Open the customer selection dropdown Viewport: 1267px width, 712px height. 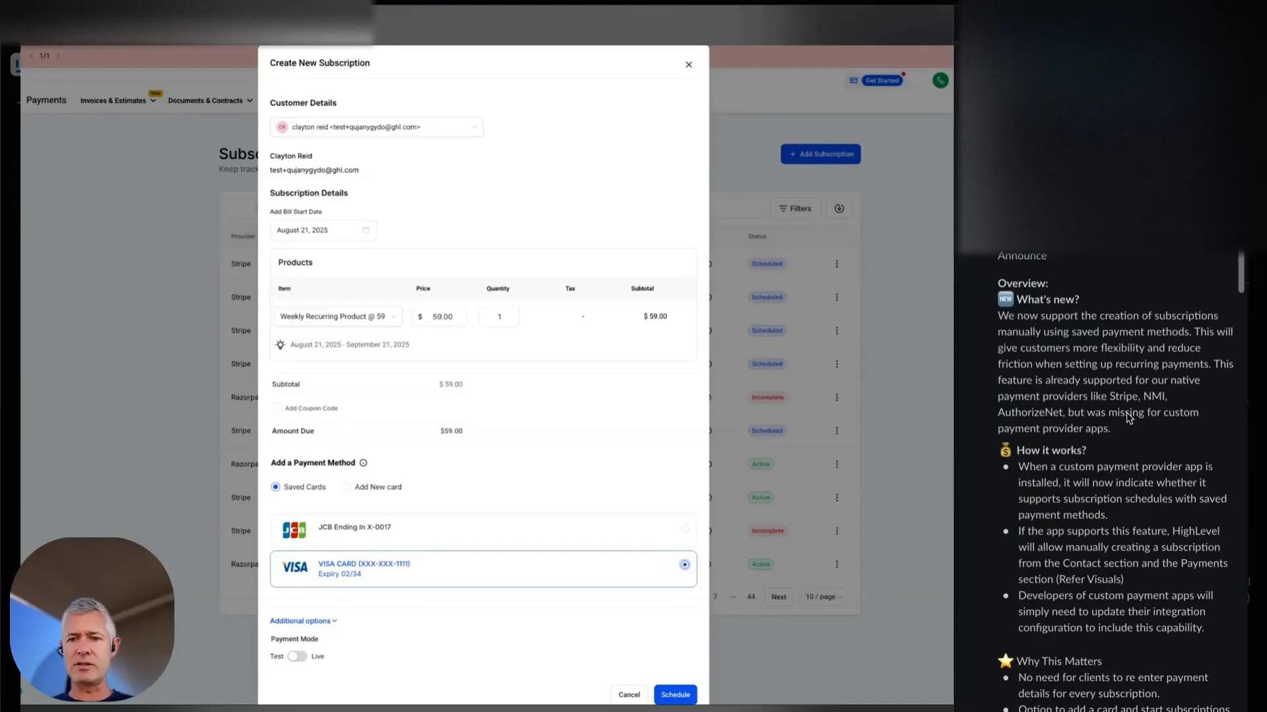coord(376,127)
